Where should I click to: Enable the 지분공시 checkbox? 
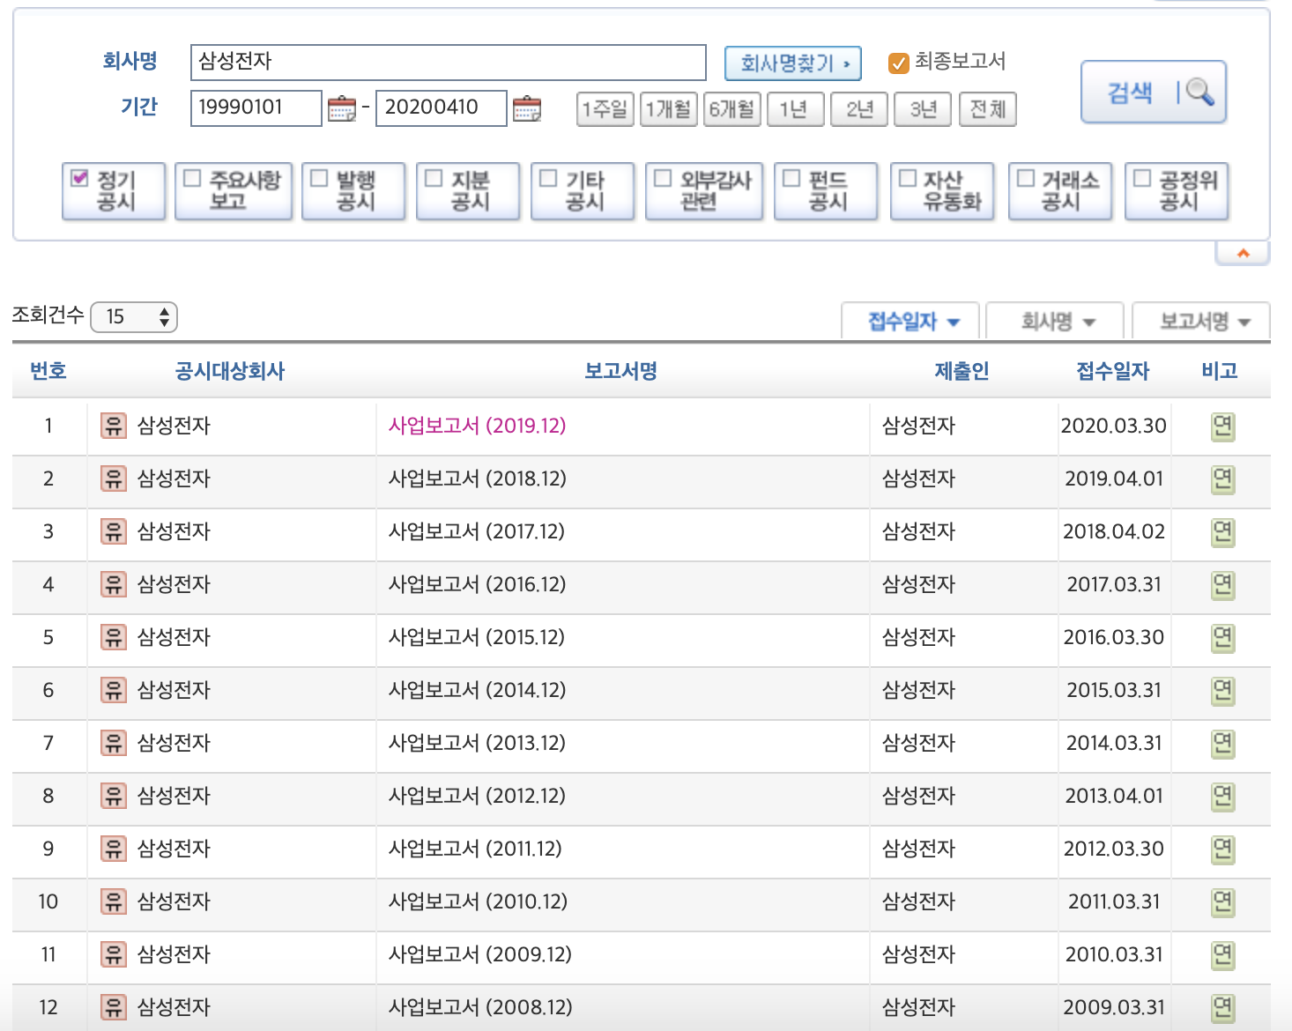coord(434,178)
